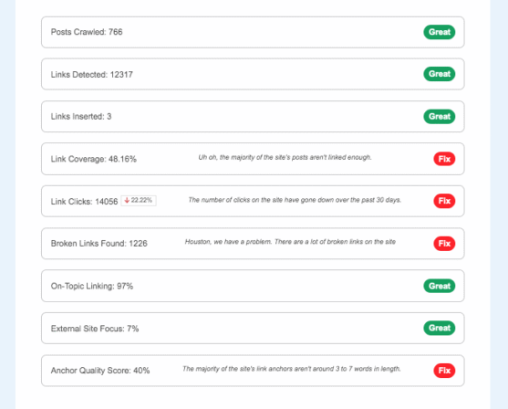Screen dimensions: 508x409
Task: Click the Houston broken links warning message
Action: click(x=290, y=242)
